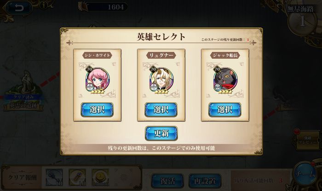Open the チーム team button
The width and height of the screenshot is (322, 191).
[305, 174]
